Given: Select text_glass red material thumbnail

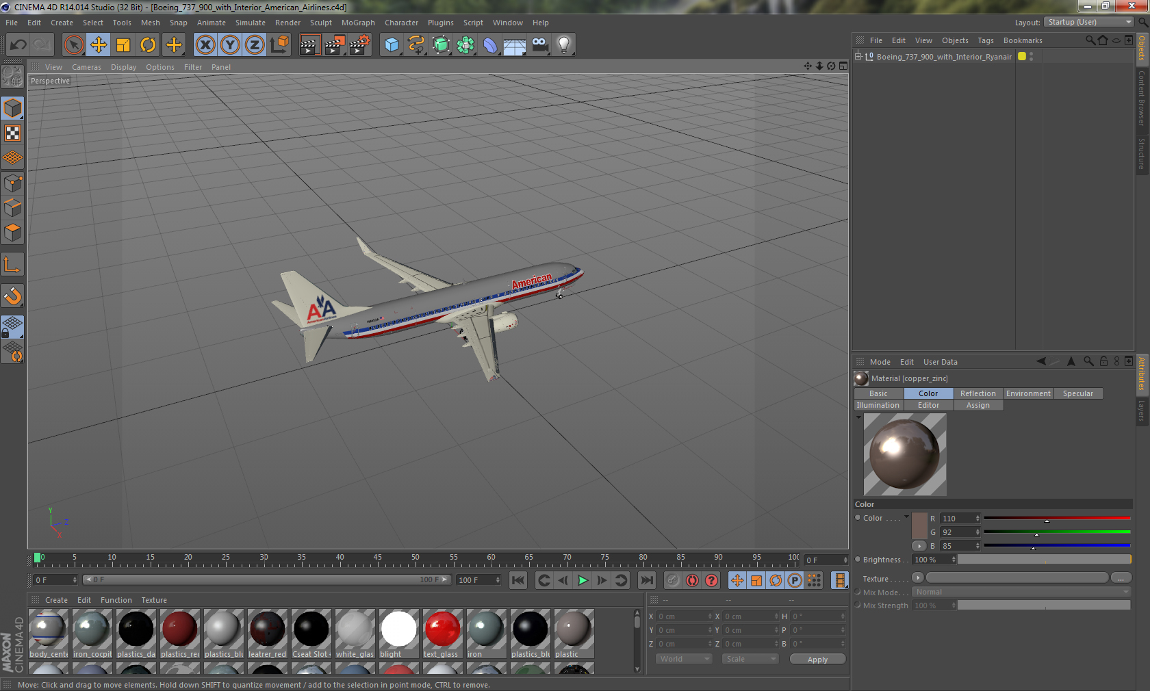Looking at the screenshot, I should (442, 634).
